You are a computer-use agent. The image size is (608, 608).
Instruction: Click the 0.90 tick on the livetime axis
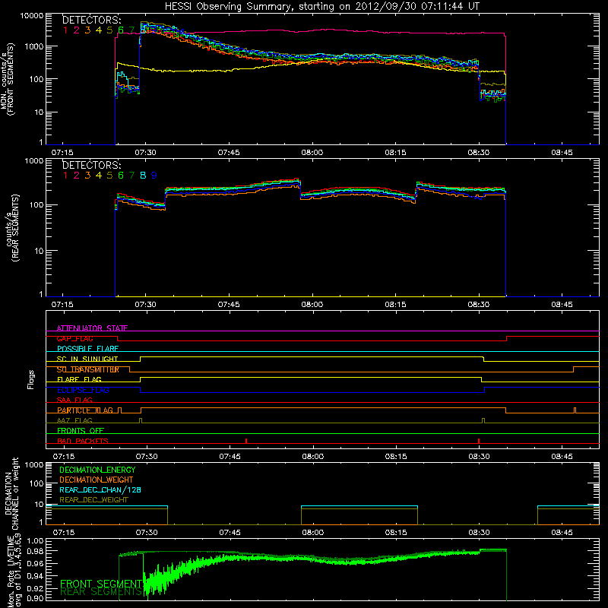pos(36,598)
